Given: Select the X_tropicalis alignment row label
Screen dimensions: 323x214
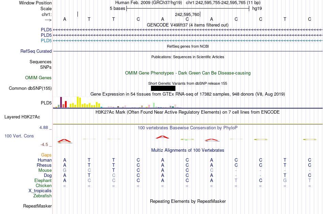Looking at the screenshot, I should click(40, 191).
